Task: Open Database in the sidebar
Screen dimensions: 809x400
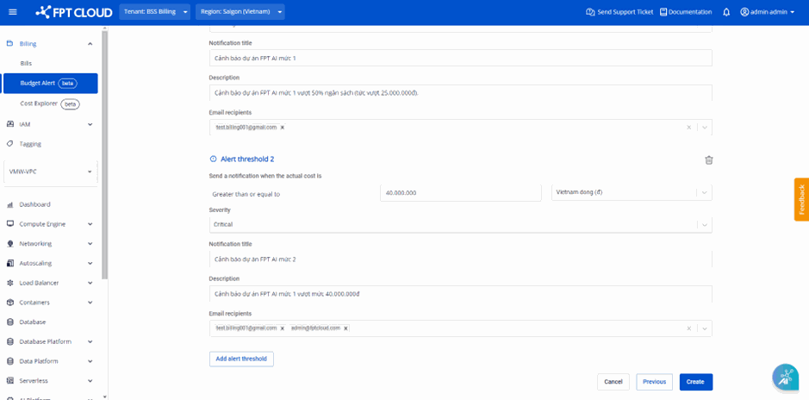Action: click(33, 322)
